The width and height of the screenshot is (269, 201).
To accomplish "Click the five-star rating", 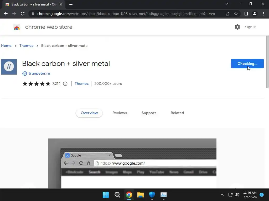I will pyautogui.click(x=36, y=84).
